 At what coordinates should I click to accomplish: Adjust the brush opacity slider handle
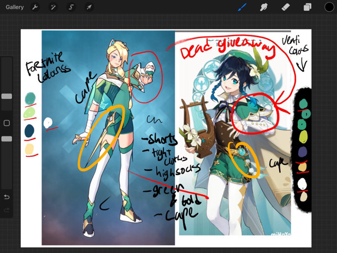coord(7,139)
